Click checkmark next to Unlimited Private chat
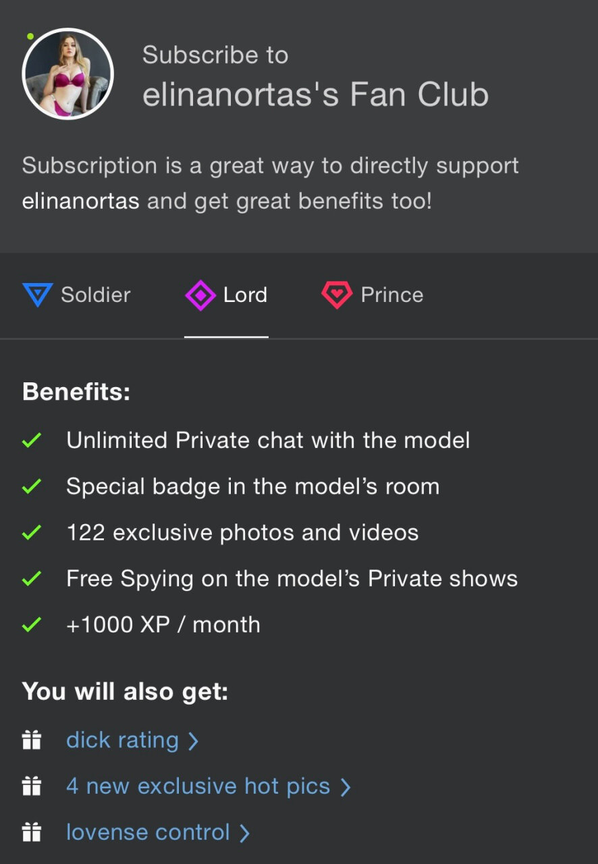The height and width of the screenshot is (864, 598). (32, 441)
